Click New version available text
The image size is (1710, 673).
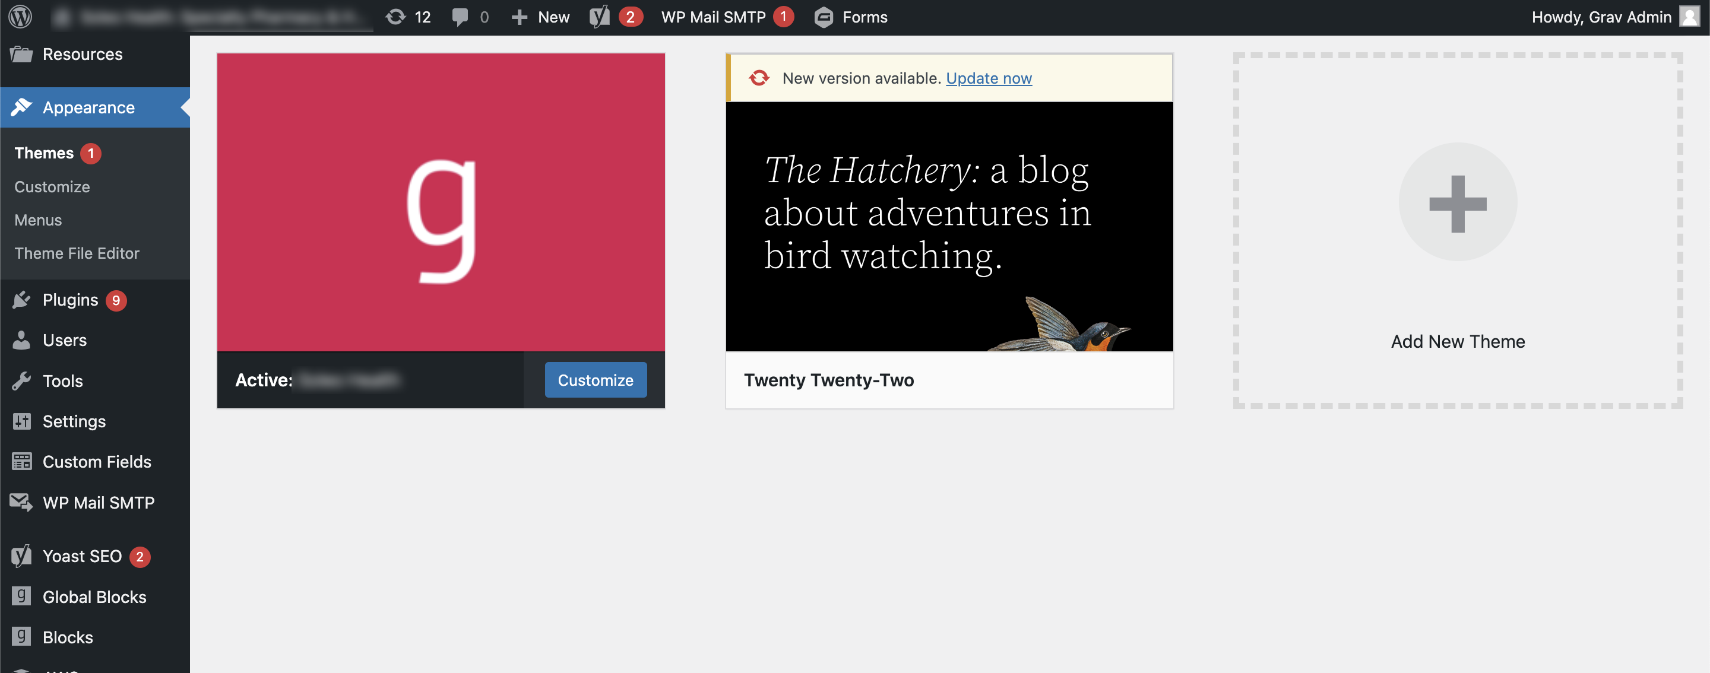pyautogui.click(x=862, y=78)
